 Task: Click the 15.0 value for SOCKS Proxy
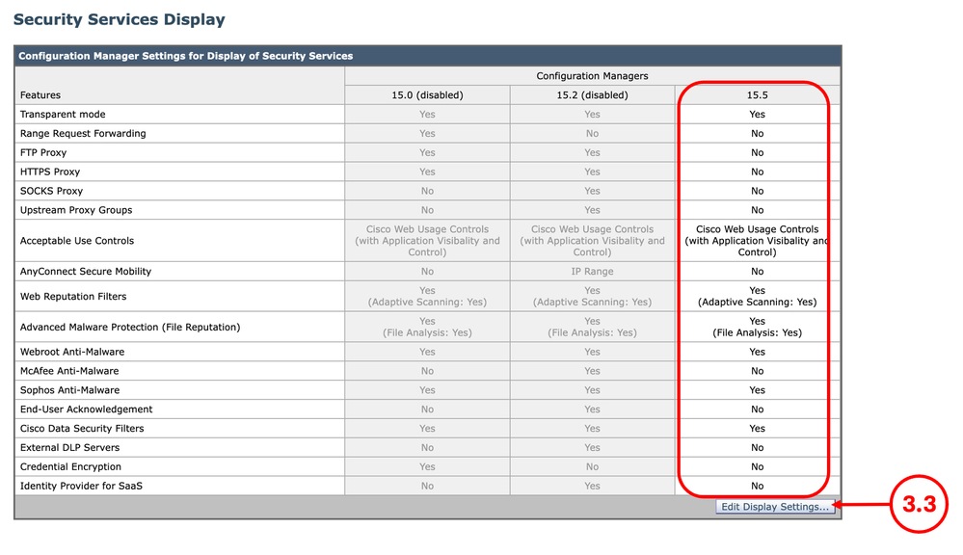coord(427,191)
